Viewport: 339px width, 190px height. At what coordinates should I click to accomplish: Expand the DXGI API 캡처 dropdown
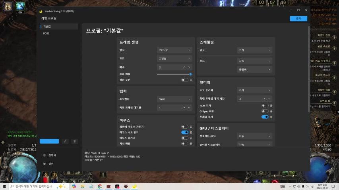pos(174,99)
